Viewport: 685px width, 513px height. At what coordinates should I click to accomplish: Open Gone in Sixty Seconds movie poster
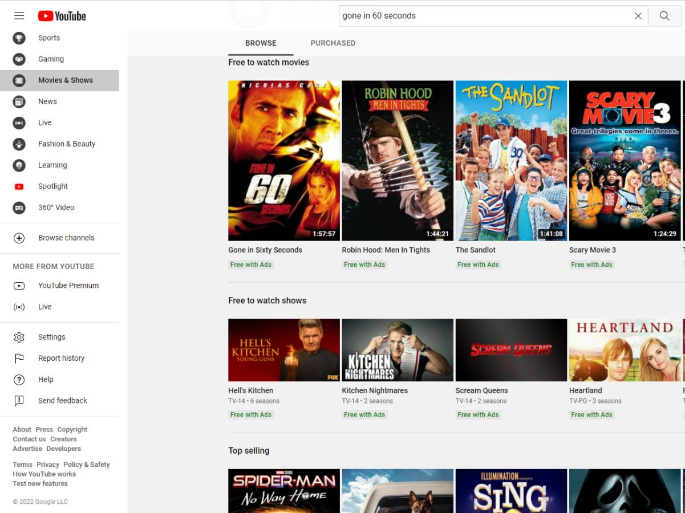284,161
